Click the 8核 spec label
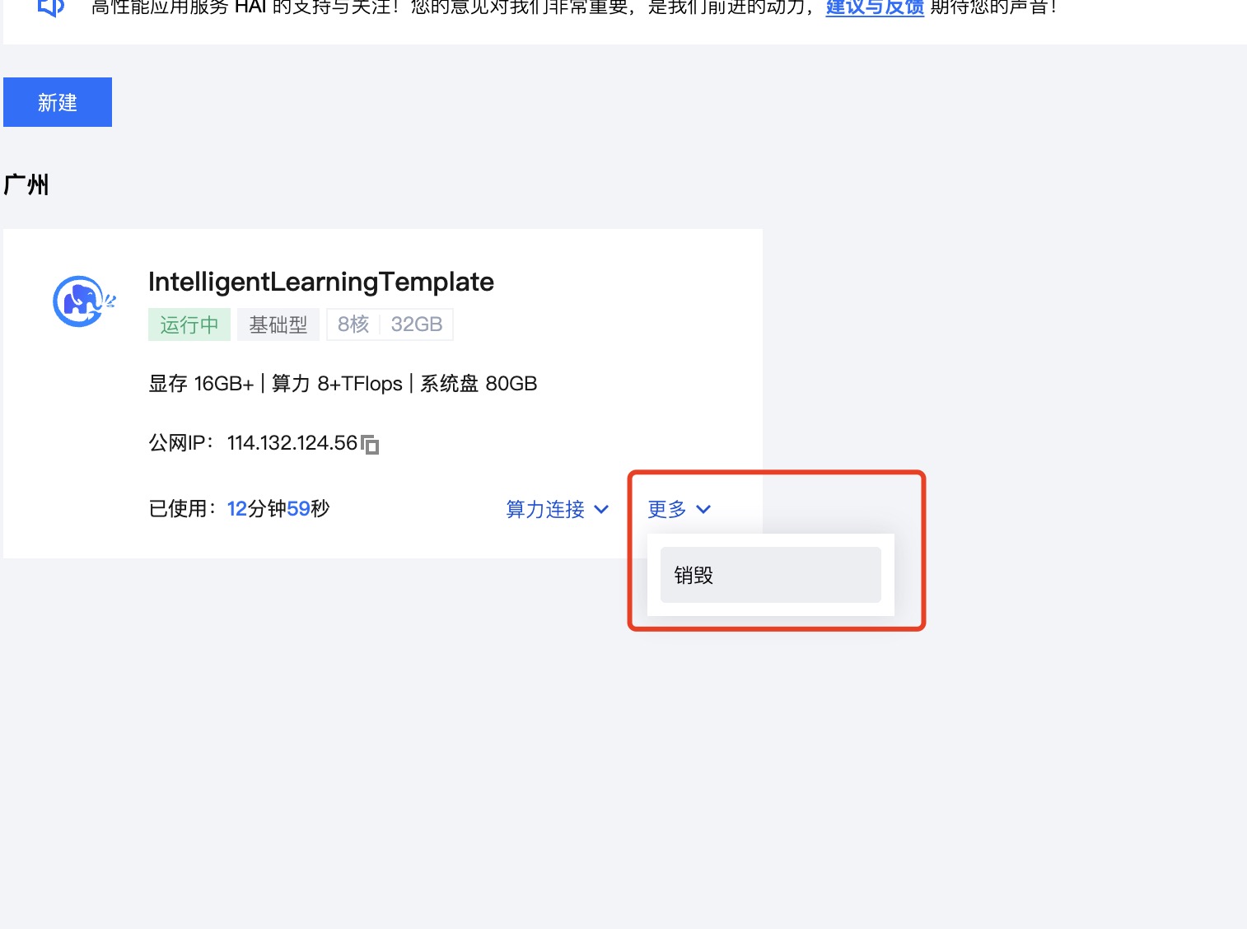Image resolution: width=1247 pixels, height=929 pixels. [353, 324]
